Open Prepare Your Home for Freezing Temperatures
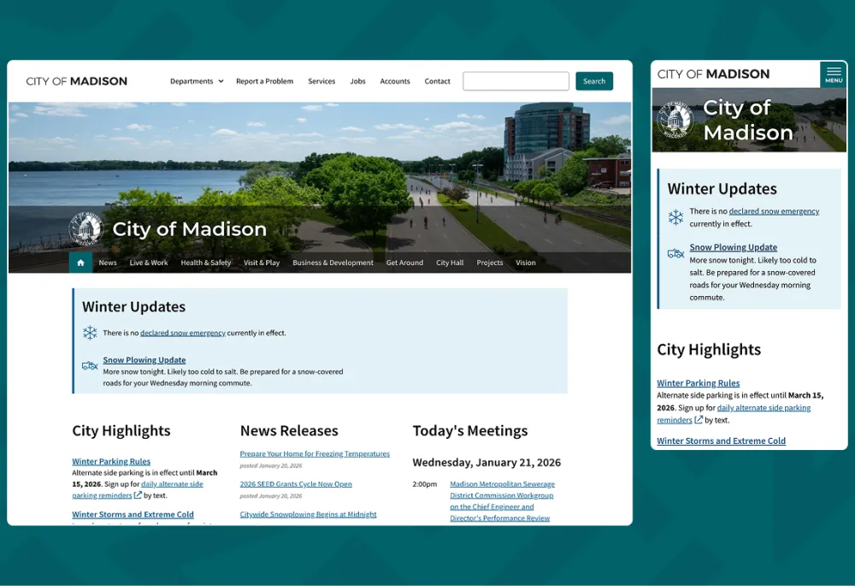Screen dimensions: 855x586 (315, 453)
